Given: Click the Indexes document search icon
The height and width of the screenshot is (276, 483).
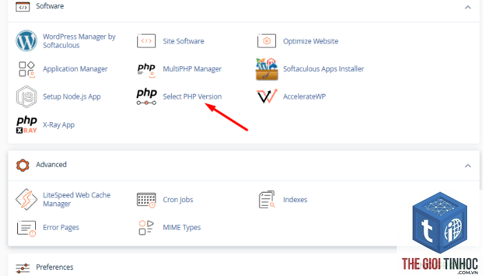Looking at the screenshot, I should pos(267,199).
